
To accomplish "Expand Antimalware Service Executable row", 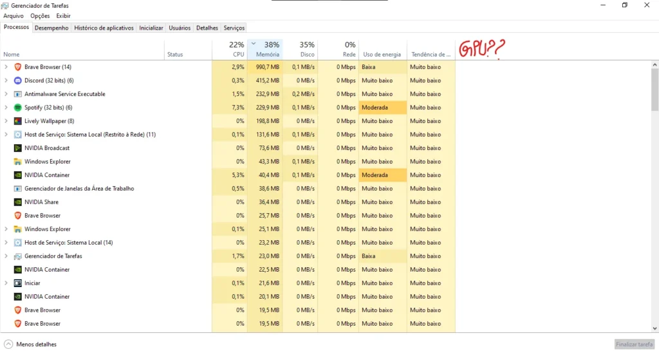I will (6, 94).
